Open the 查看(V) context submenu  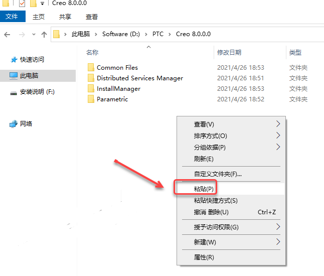231,124
